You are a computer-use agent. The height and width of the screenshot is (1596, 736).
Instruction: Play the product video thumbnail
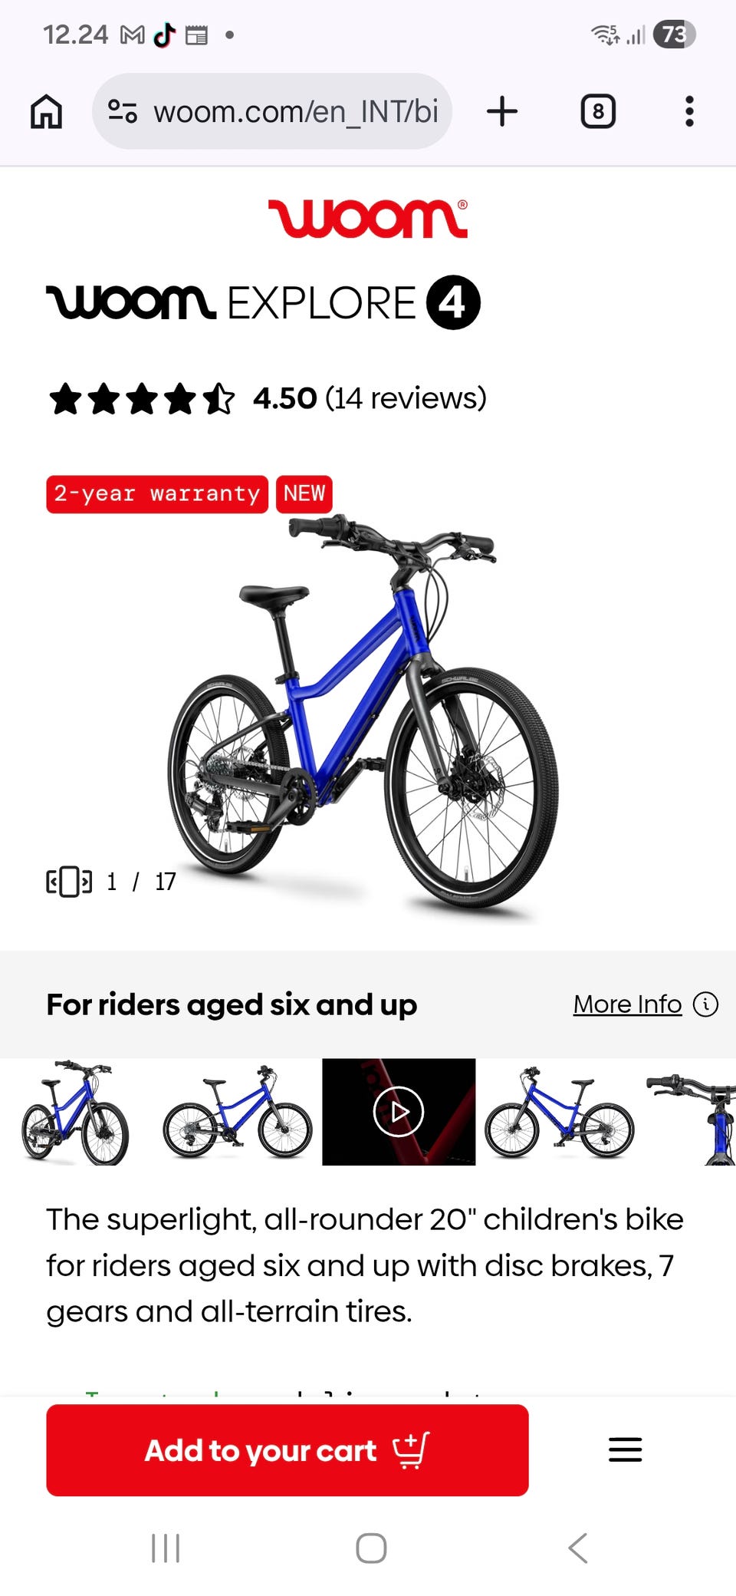point(399,1112)
